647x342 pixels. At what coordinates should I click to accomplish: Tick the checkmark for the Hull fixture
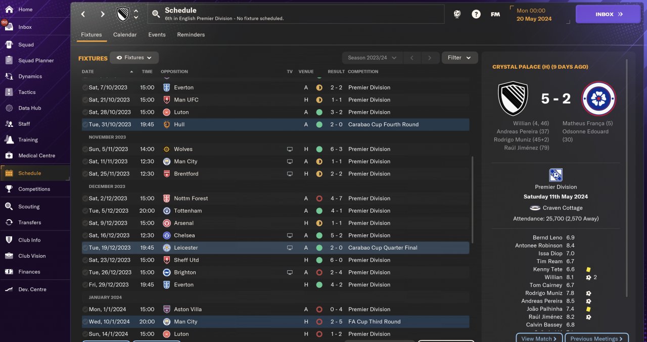(x=85, y=124)
